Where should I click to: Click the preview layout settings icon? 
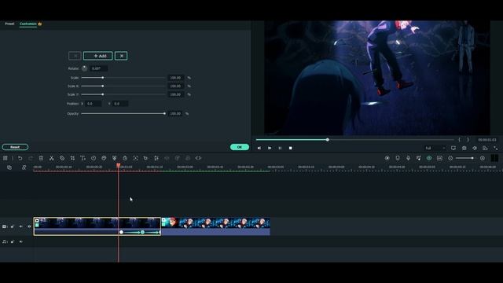coord(485,148)
